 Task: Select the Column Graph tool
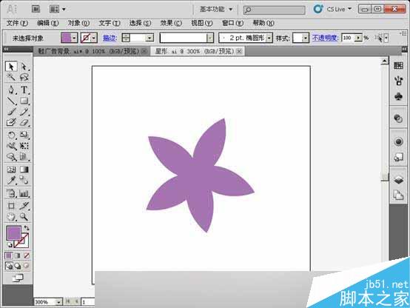(x=24, y=193)
